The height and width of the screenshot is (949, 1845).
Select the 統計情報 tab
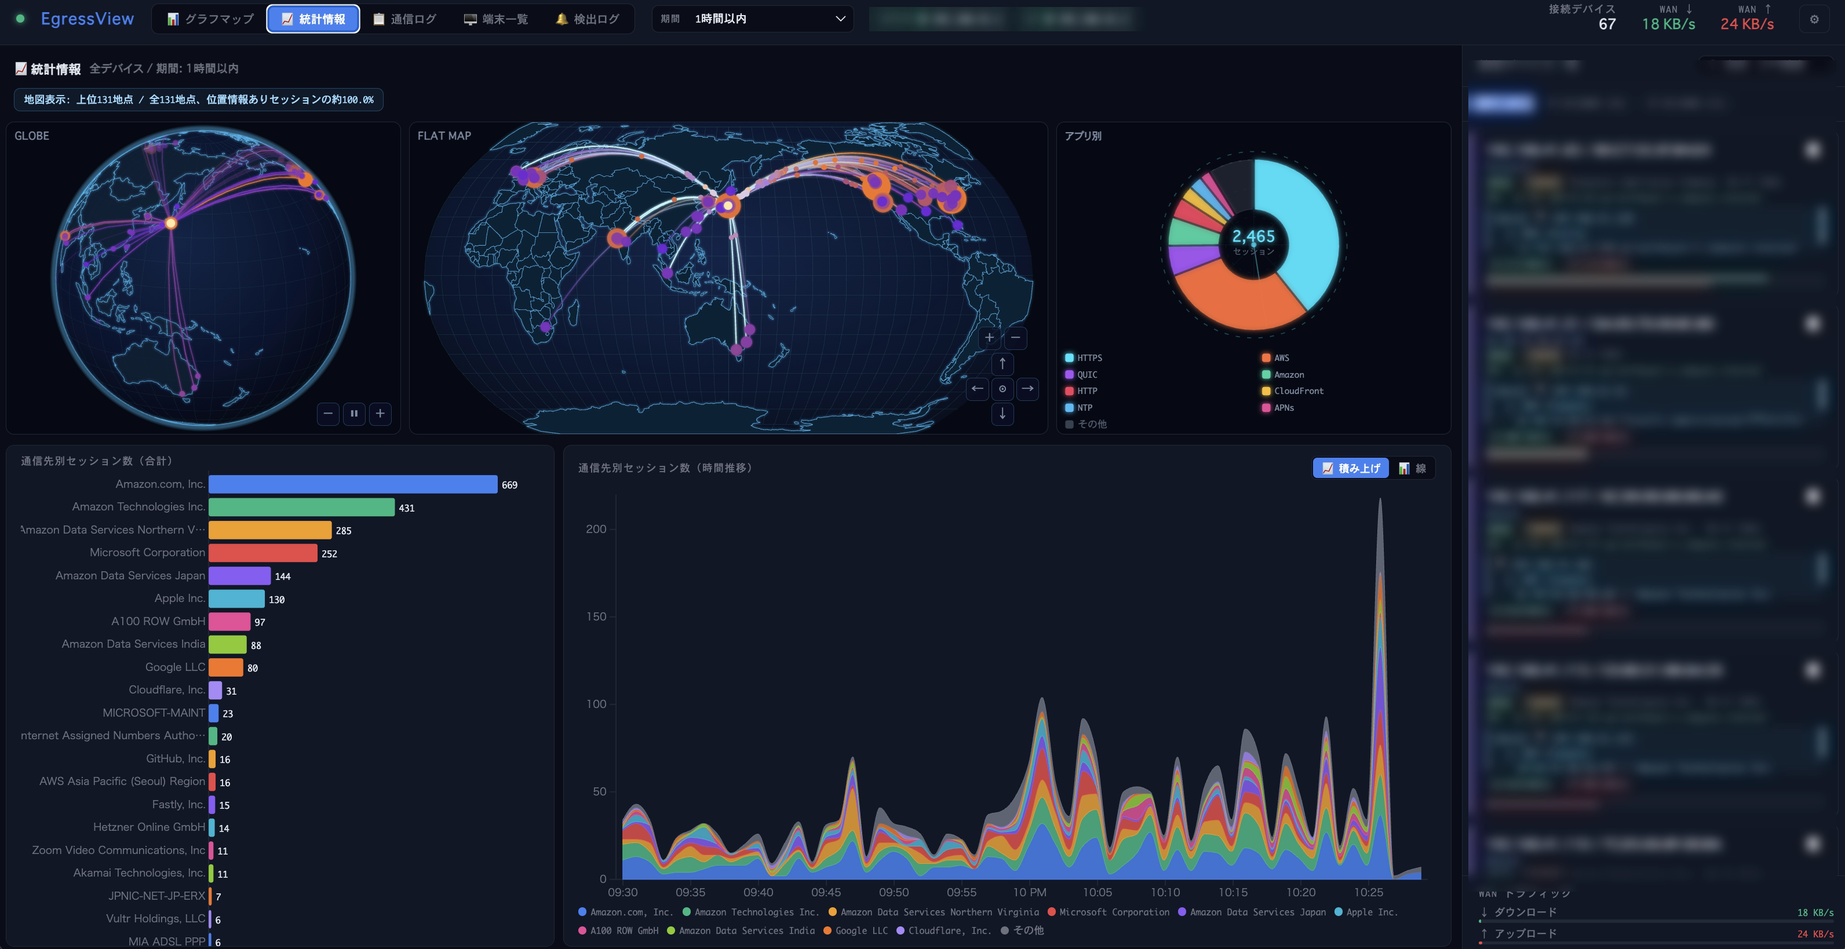(x=313, y=19)
